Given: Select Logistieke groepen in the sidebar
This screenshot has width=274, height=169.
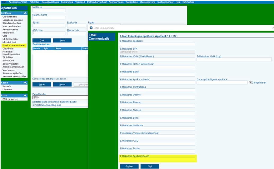Looking at the screenshot, I should pos(13,20).
